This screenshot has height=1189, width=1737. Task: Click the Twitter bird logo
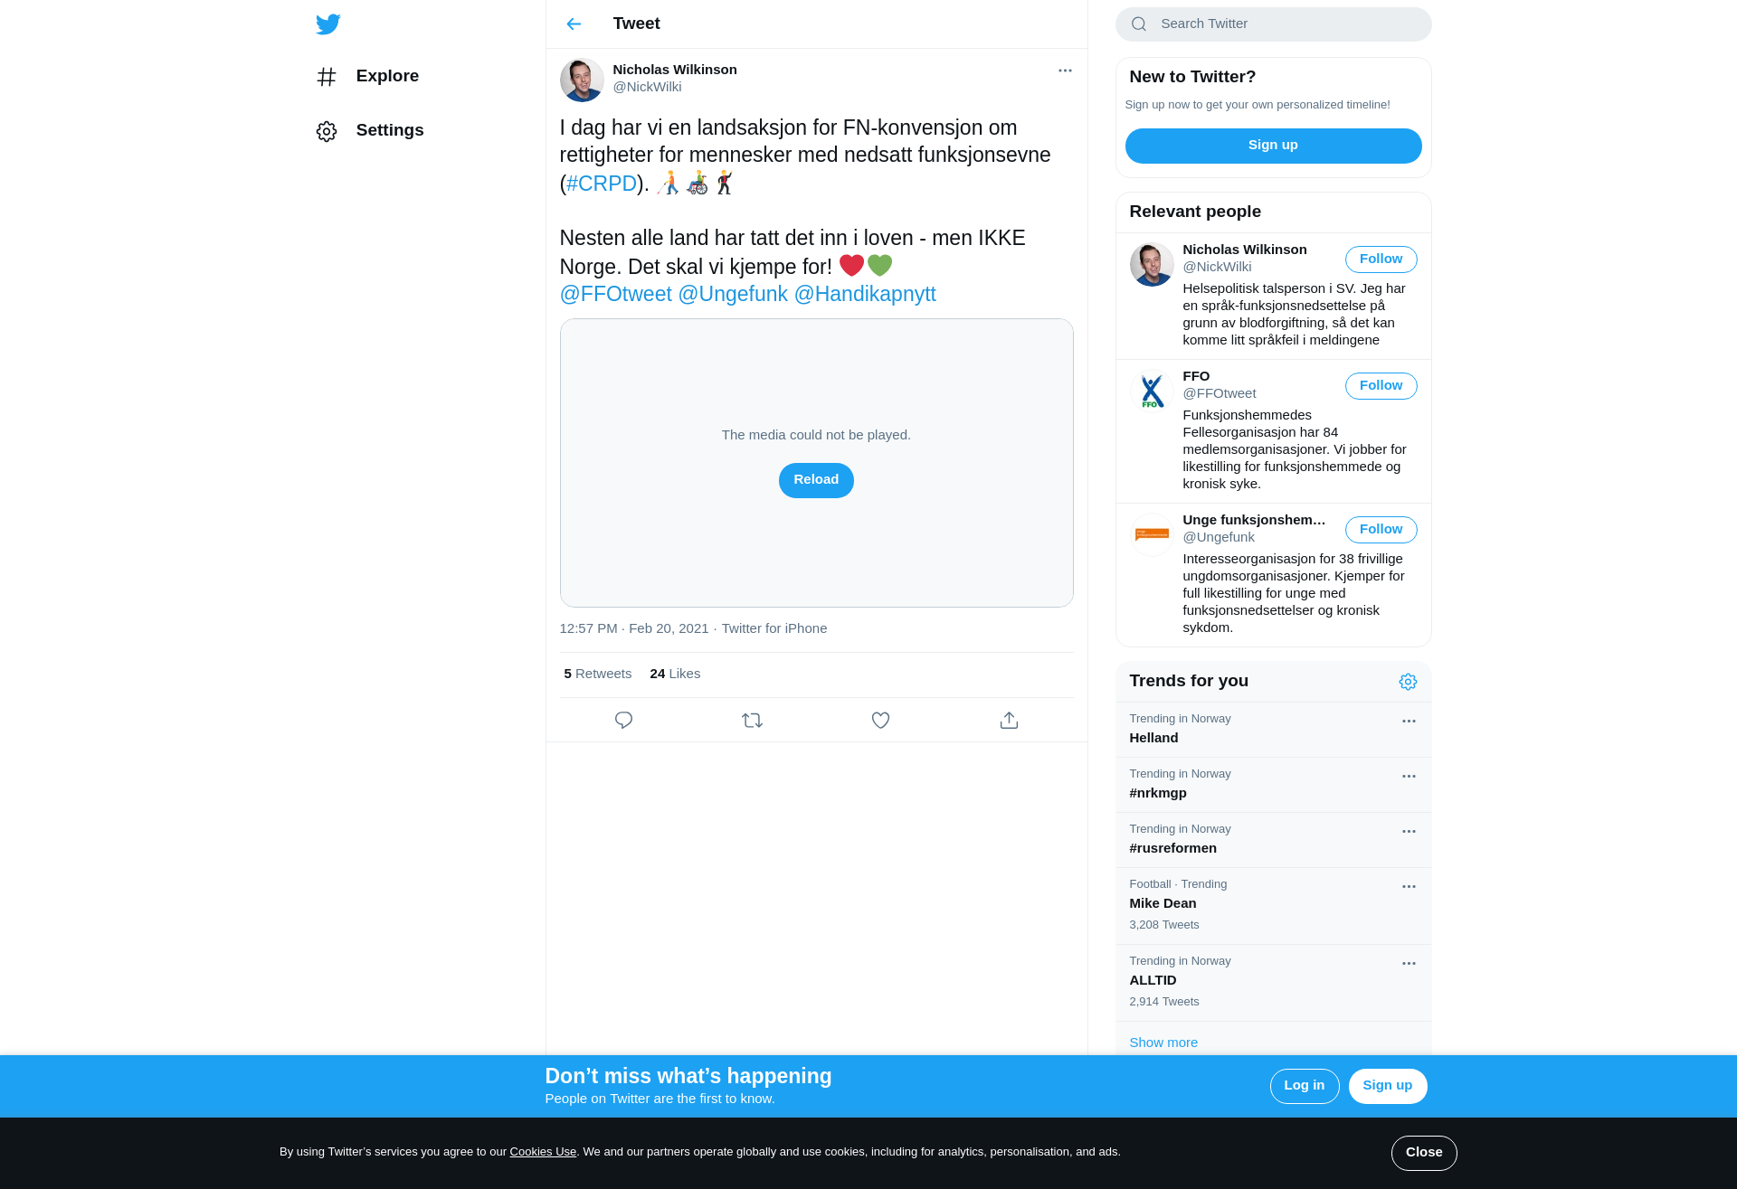[x=327, y=24]
